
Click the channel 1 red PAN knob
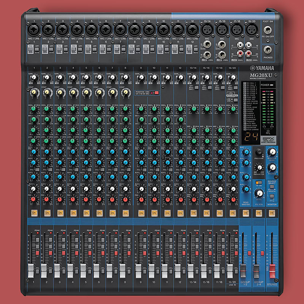[x=33, y=199]
